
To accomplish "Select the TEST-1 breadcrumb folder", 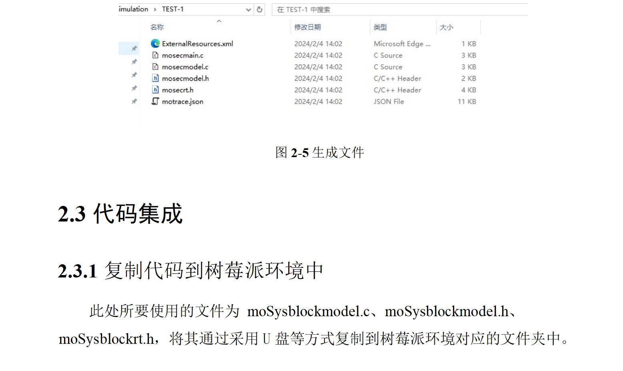I will point(173,9).
